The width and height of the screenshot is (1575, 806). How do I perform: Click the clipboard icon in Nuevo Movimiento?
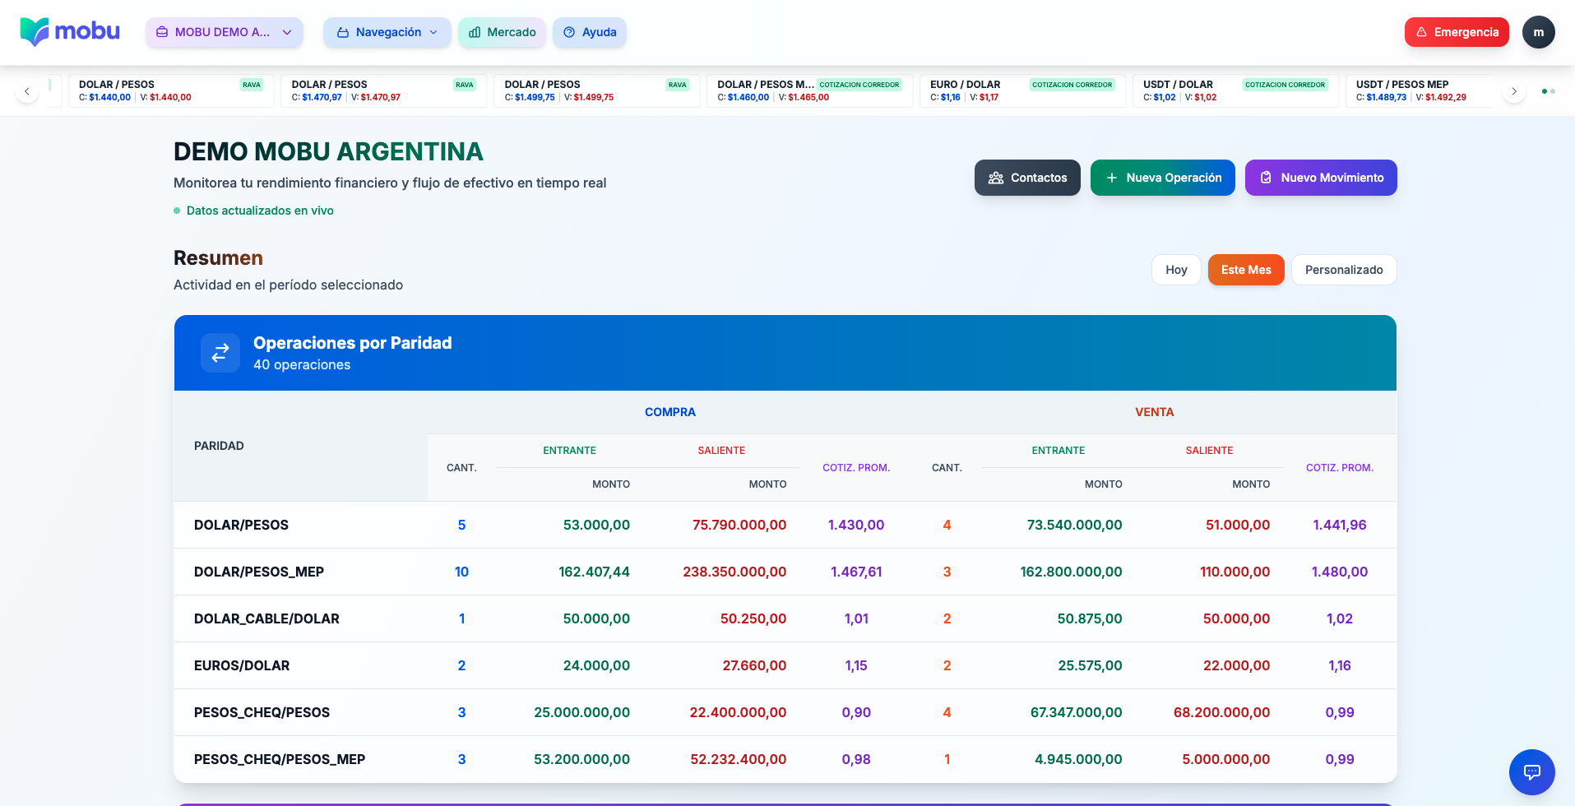click(1266, 178)
